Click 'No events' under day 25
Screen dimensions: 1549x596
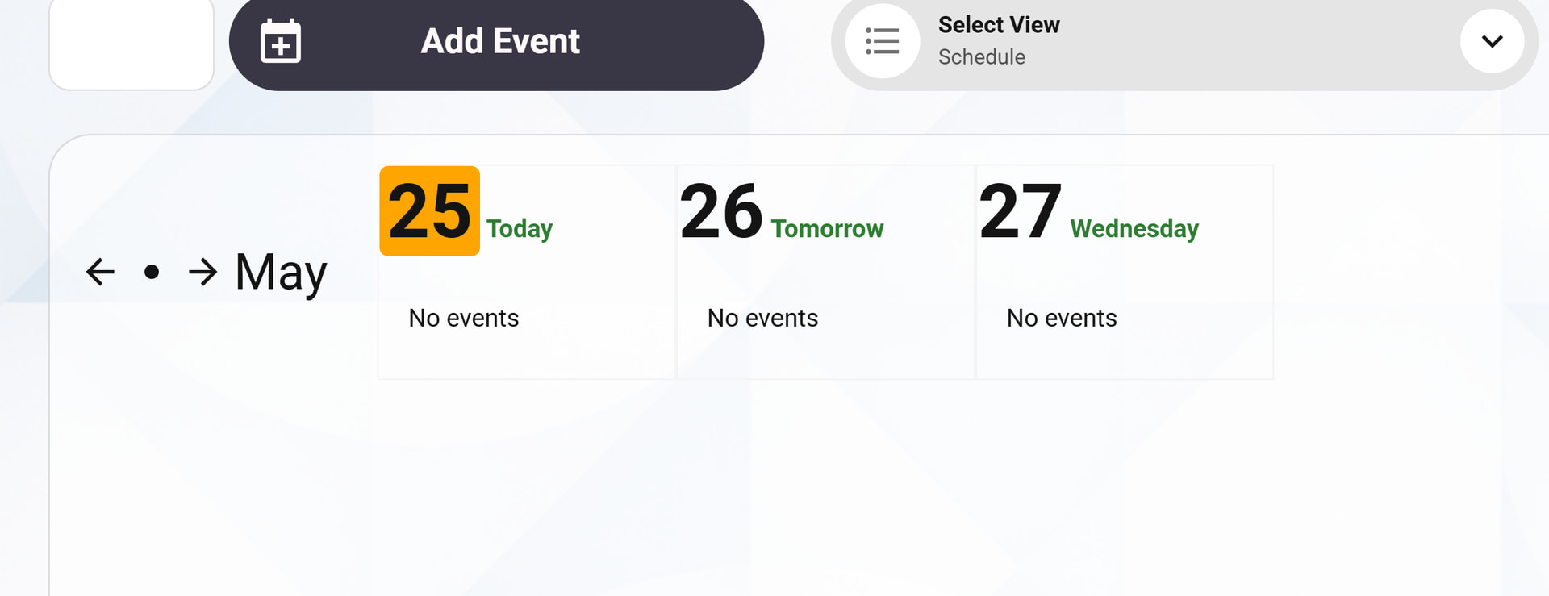click(464, 318)
